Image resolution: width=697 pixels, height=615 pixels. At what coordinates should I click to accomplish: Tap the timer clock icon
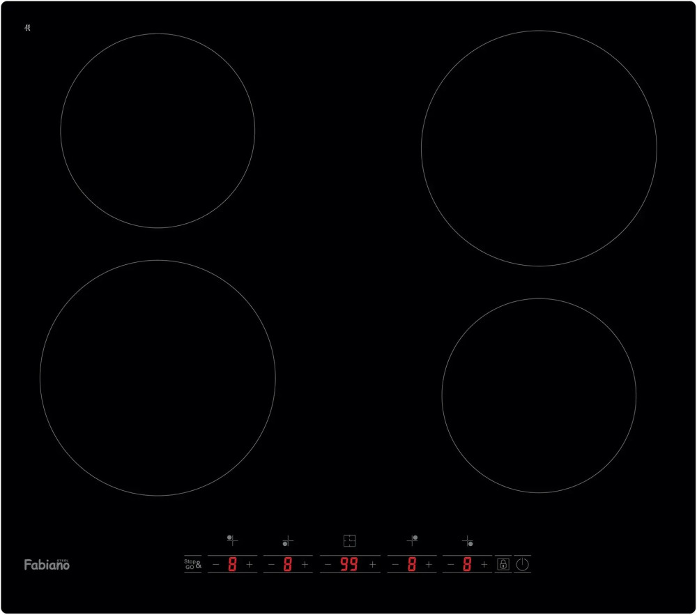[x=349, y=540]
